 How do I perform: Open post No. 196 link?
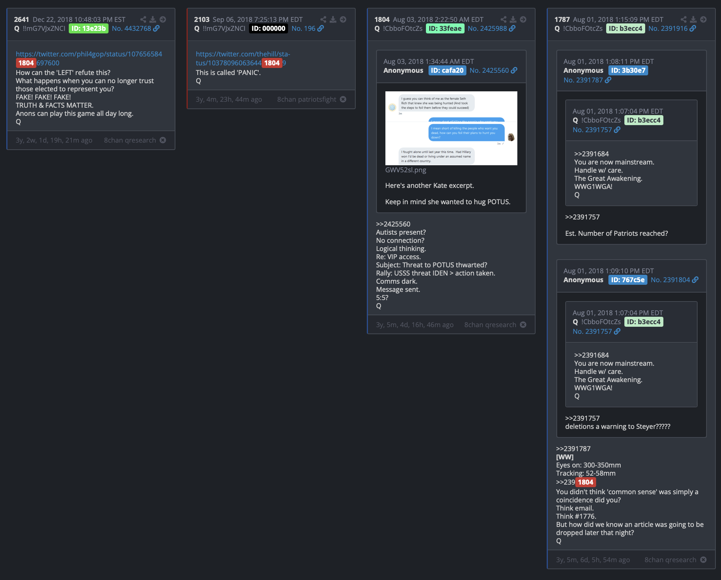pos(303,28)
